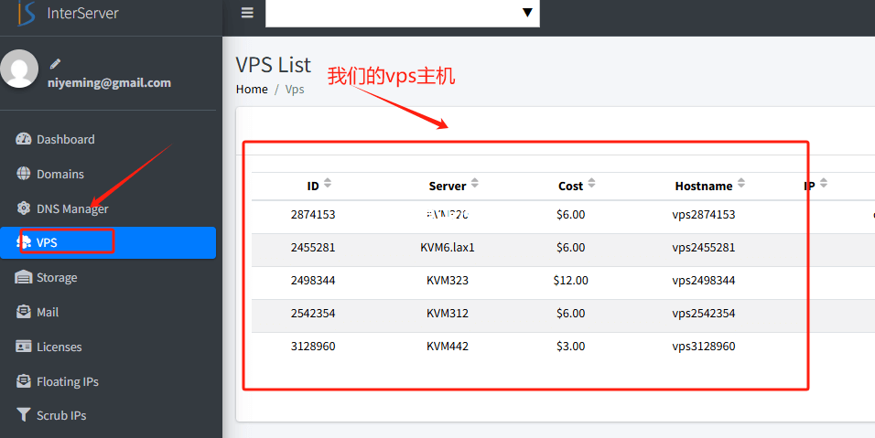This screenshot has height=438, width=875.
Task: Click the Scrub IPs funnel icon
Action: click(24, 414)
